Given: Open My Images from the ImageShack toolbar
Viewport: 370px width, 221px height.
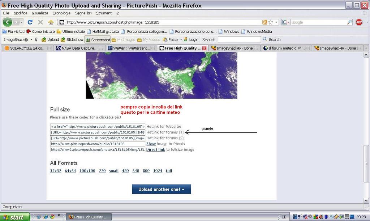Looking at the screenshot, I should pyautogui.click(x=123, y=40).
